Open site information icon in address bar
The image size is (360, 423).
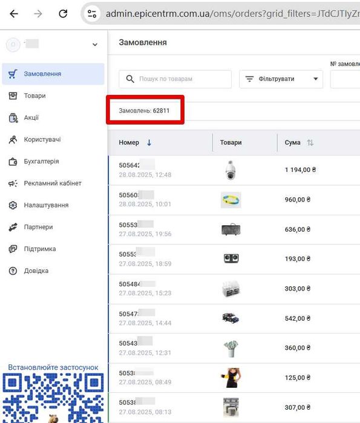(x=92, y=13)
